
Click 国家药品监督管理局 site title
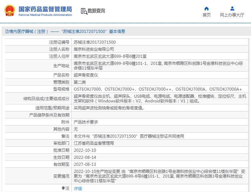(45, 9)
